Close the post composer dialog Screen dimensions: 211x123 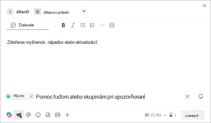[x=204, y=6]
